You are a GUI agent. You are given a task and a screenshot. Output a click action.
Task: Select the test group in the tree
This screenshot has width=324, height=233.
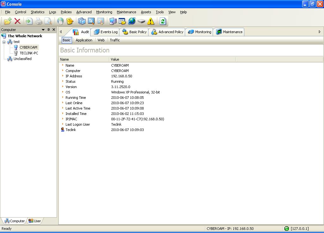[16, 42]
